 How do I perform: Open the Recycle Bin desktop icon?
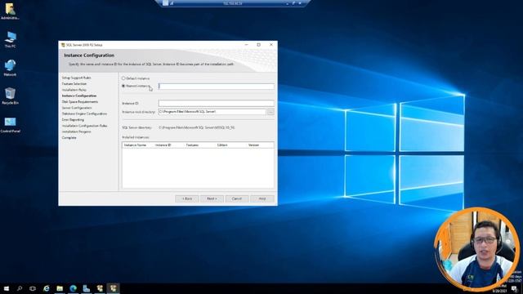pyautogui.click(x=10, y=96)
